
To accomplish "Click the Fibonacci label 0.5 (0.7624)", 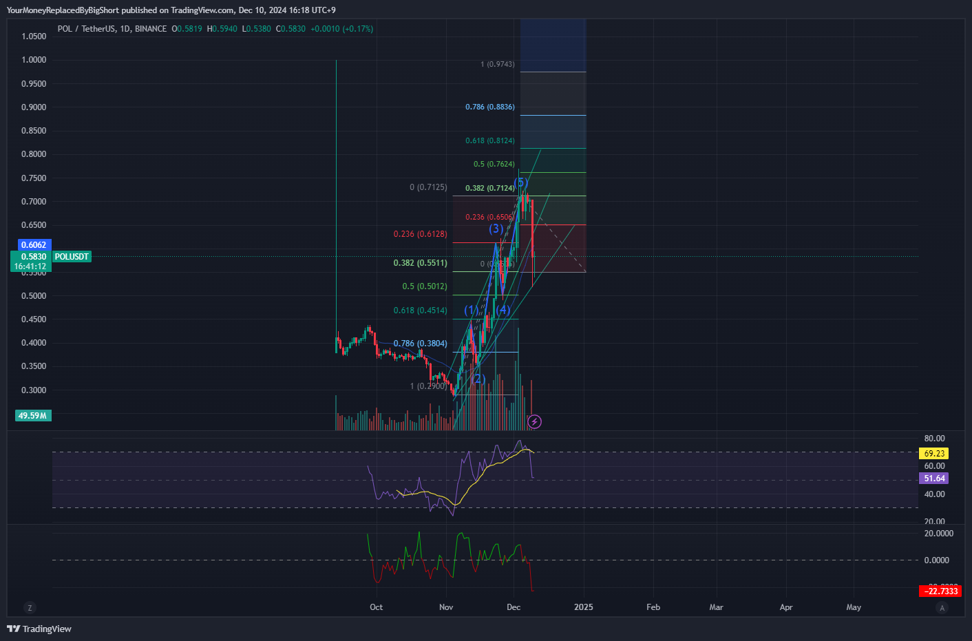I will (x=494, y=164).
